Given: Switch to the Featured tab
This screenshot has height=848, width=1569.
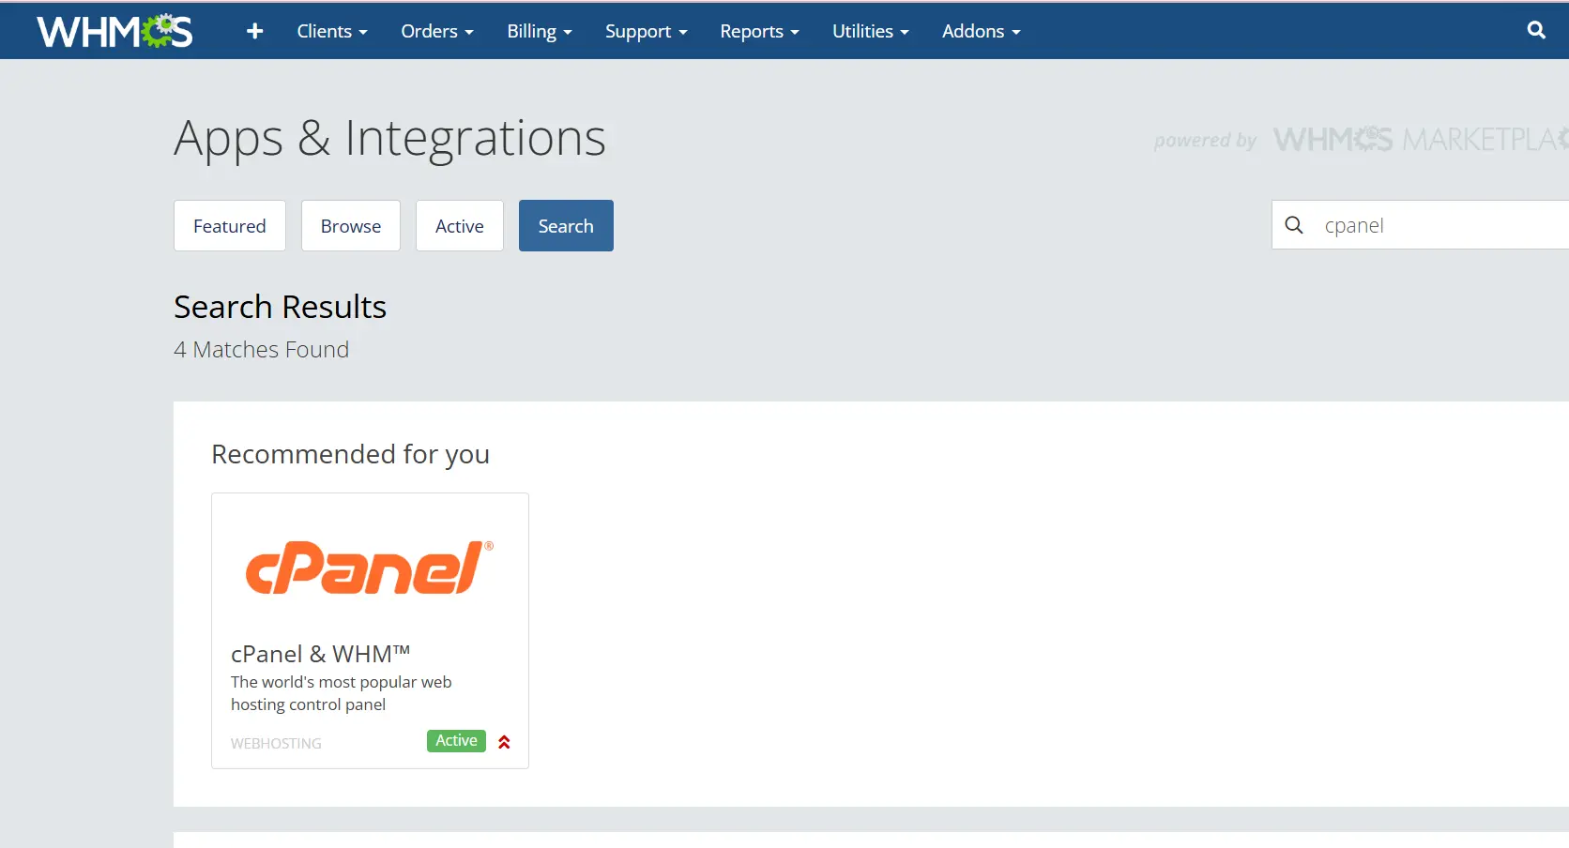Looking at the screenshot, I should coord(230,226).
